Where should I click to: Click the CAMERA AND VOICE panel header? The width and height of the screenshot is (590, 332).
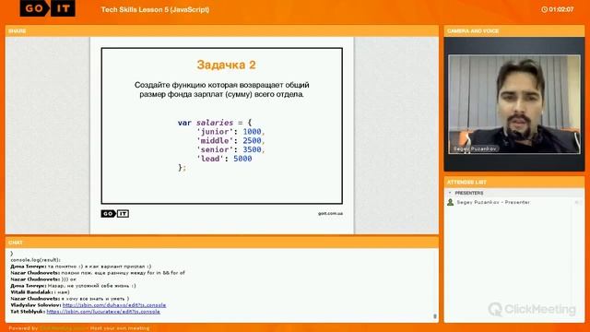point(514,30)
